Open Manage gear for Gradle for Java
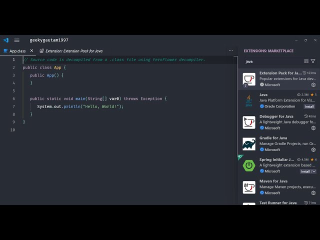The image size is (320, 240). coord(313,149)
